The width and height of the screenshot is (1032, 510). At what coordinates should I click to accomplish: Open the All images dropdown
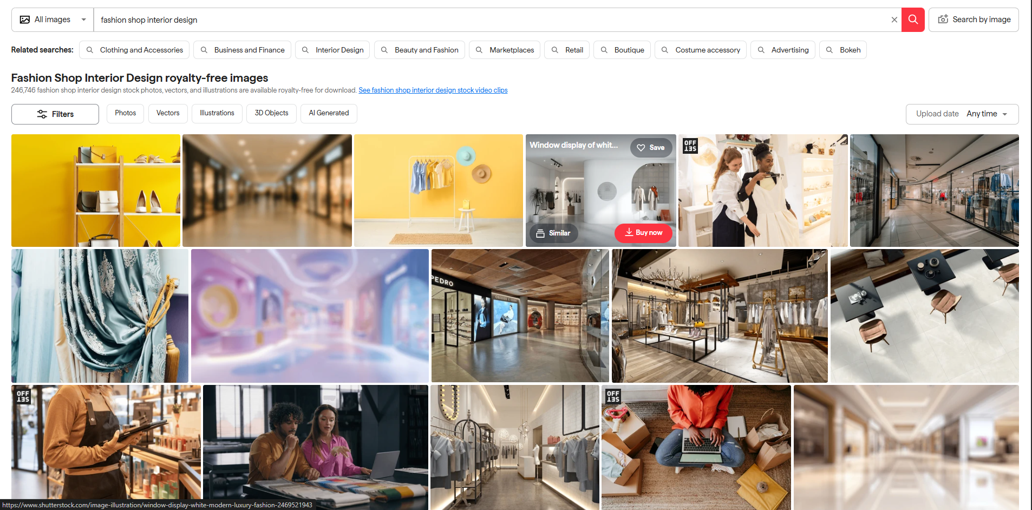pos(83,19)
